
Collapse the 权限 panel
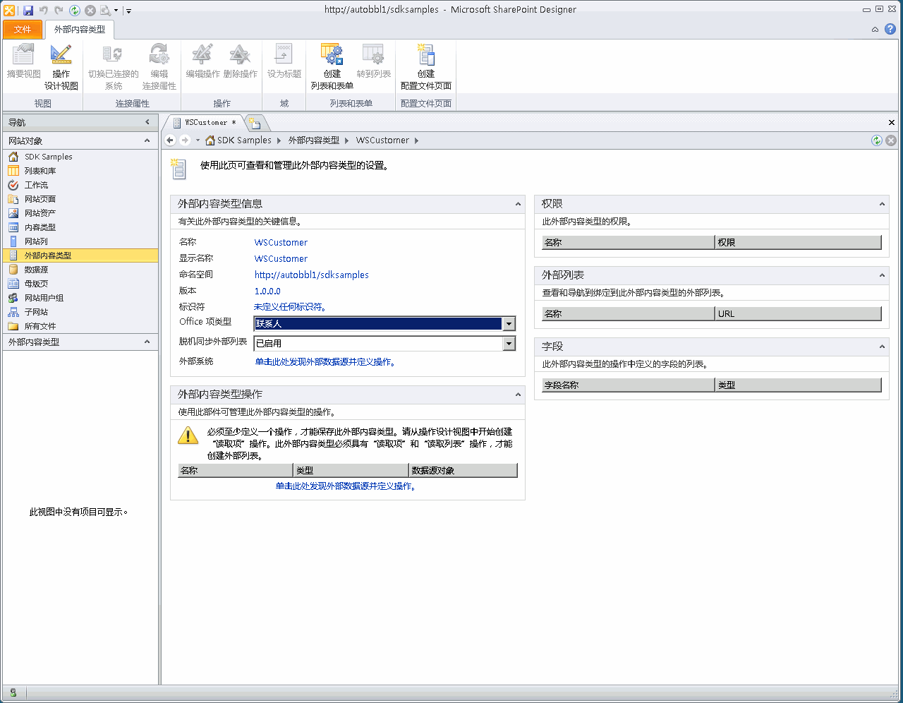coord(882,204)
